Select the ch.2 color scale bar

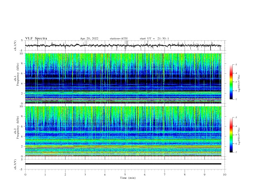click(231, 135)
